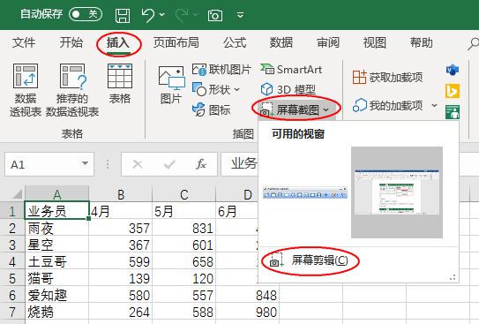Click the cell with value 831
Viewport: 479px width, 324px height.
click(184, 228)
